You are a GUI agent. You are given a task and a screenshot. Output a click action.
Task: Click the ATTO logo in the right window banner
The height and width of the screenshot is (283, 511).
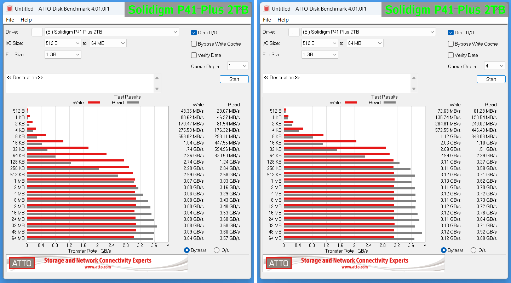click(x=279, y=263)
